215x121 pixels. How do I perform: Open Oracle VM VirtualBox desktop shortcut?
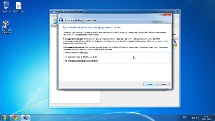(6, 27)
